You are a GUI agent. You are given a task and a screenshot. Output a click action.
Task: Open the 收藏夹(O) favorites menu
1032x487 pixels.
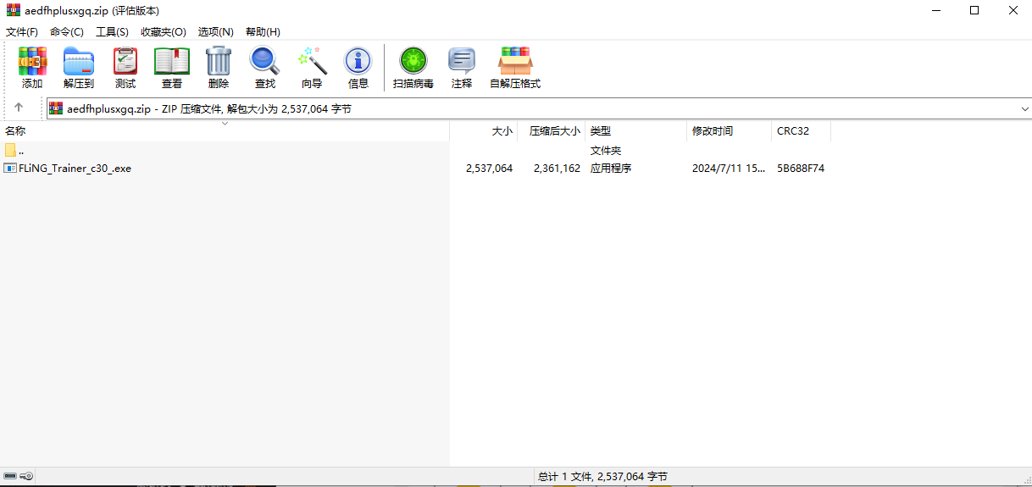163,31
